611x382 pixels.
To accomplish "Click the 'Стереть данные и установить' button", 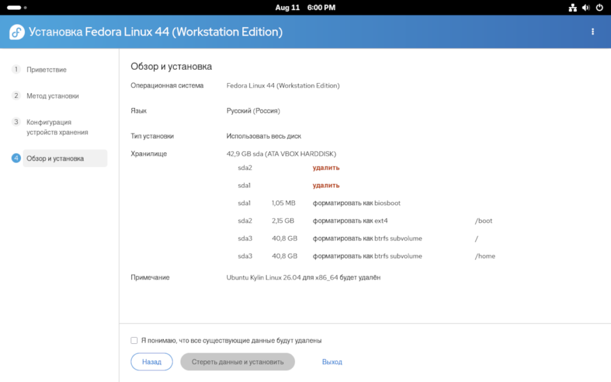I will pyautogui.click(x=237, y=362).
